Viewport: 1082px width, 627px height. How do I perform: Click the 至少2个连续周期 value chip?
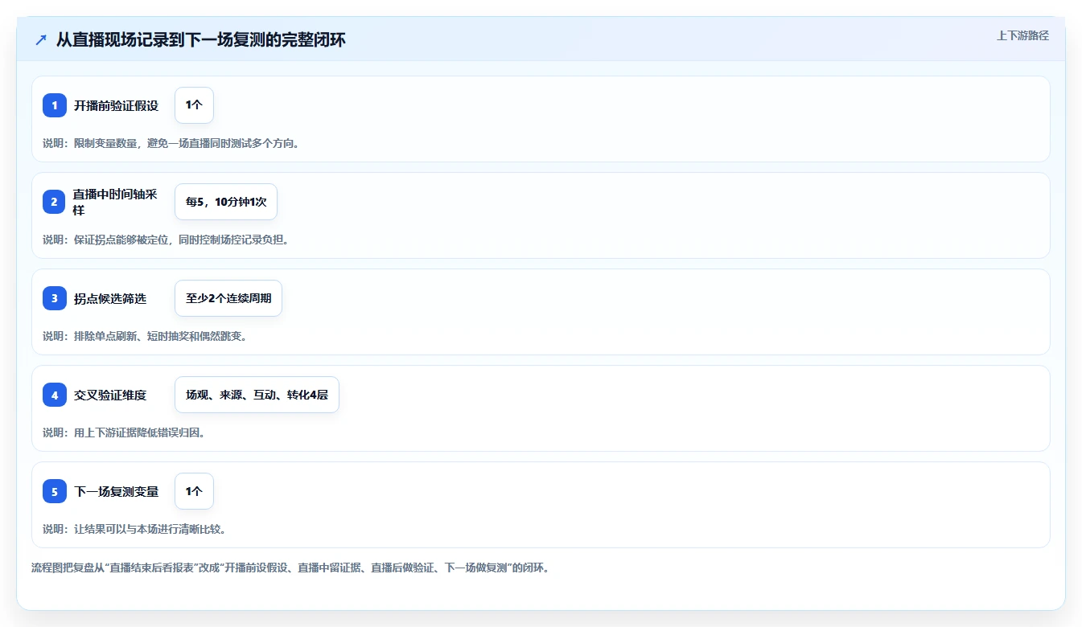coord(228,298)
